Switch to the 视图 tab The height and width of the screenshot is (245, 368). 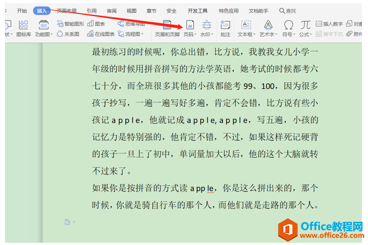pyautogui.click(x=131, y=11)
